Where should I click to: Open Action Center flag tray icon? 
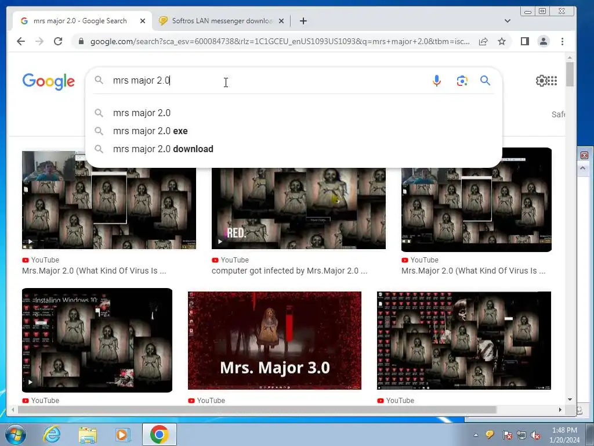pos(507,435)
